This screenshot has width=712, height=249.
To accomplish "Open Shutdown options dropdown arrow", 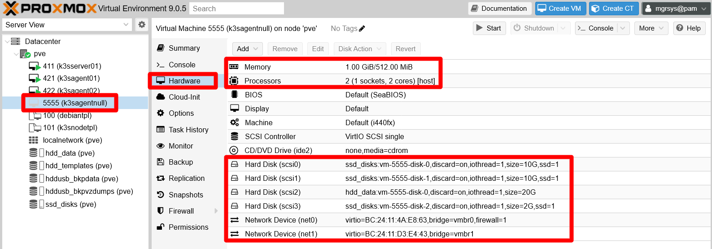I will pos(564,28).
